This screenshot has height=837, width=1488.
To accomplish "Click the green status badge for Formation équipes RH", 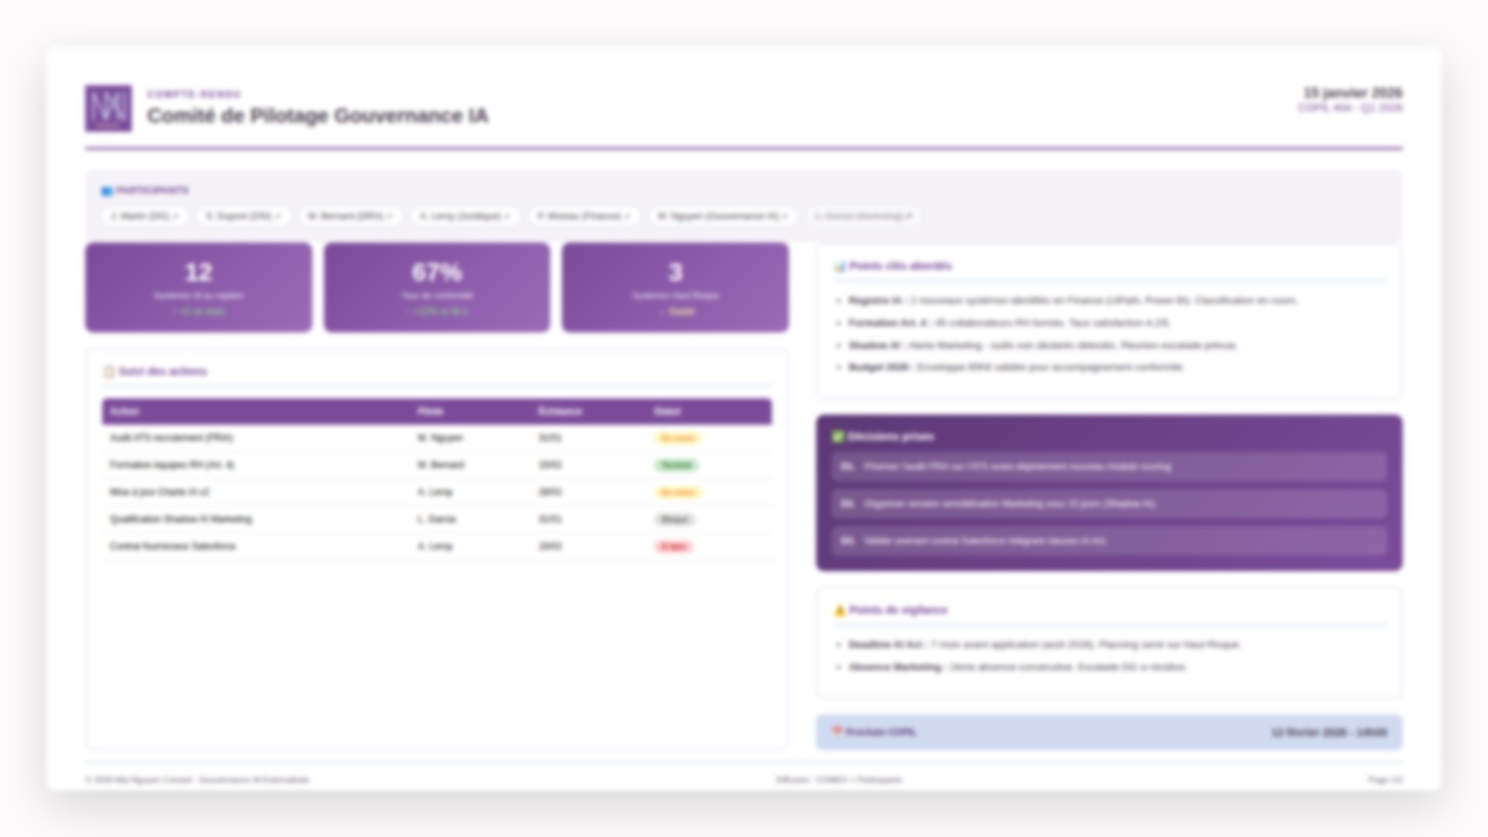I will coord(676,465).
